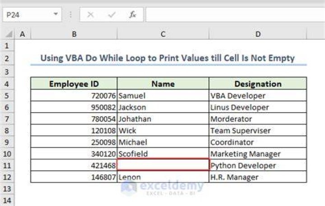Image resolution: width=325 pixels, height=206 pixels.
Task: Click the cell with ID 720076
Action: [74, 96]
